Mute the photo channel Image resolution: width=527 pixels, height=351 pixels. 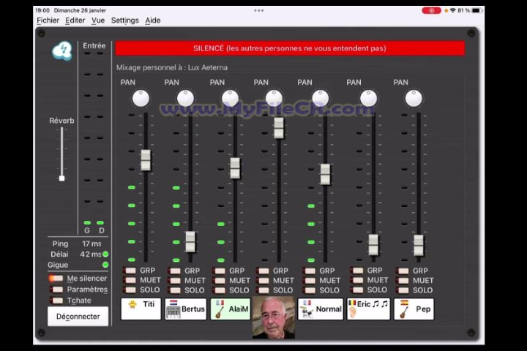[263, 281]
